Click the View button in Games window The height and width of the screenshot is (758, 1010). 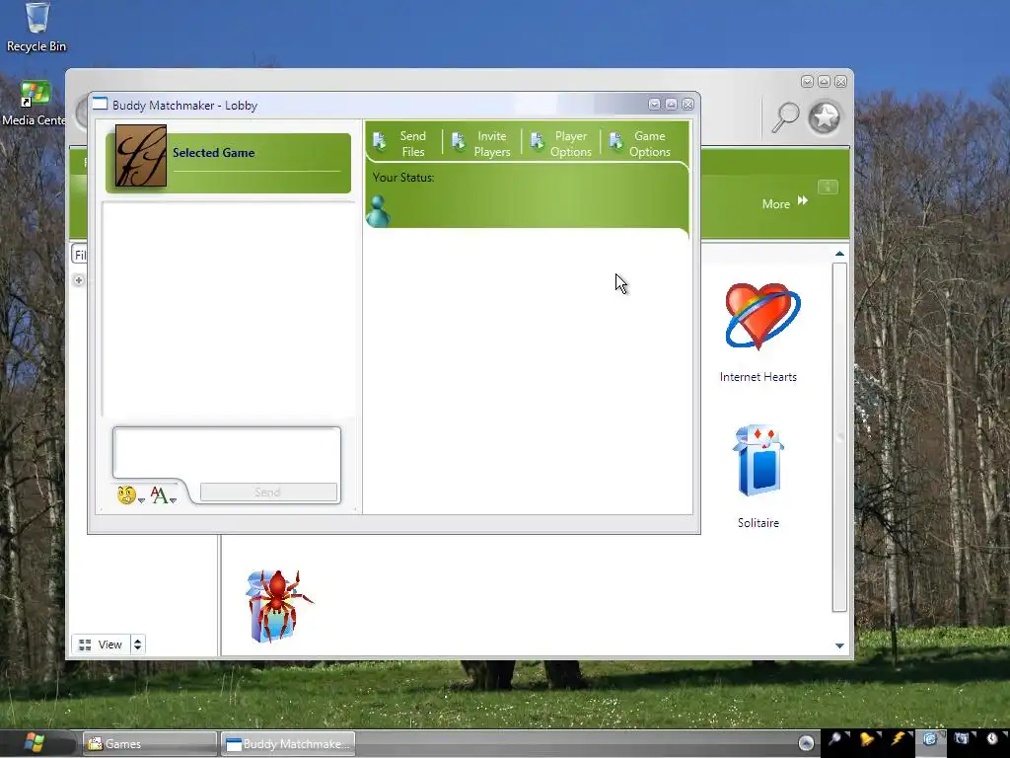pyautogui.click(x=102, y=644)
